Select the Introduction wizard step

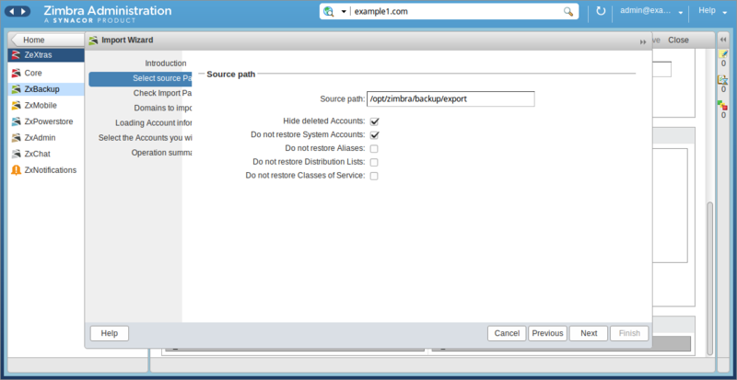pos(166,63)
